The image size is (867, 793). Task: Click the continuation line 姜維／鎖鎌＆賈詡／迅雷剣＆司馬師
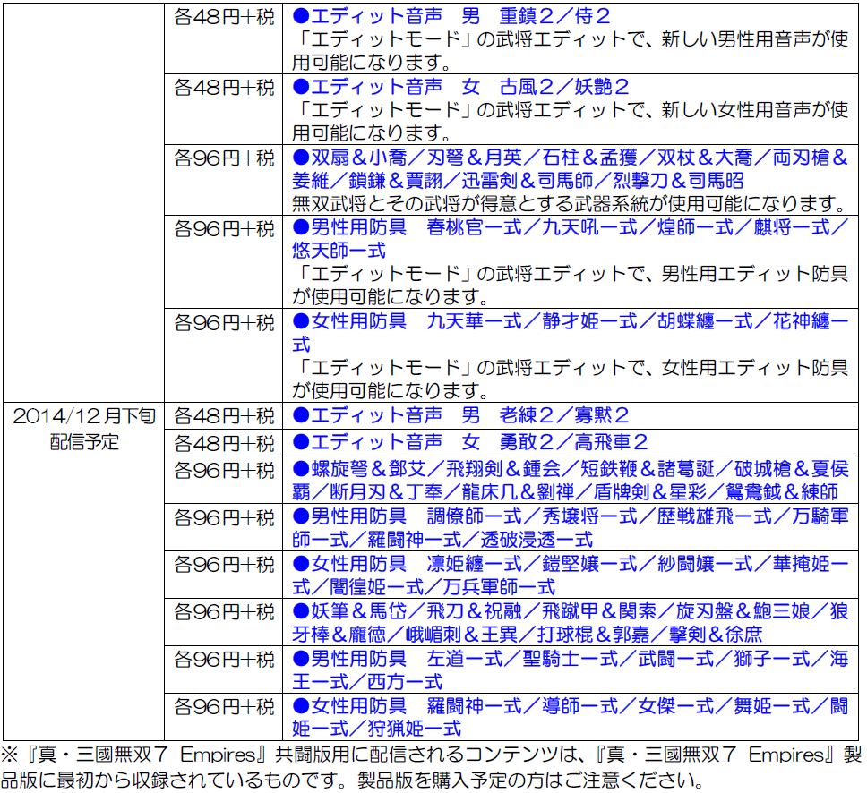518,181
